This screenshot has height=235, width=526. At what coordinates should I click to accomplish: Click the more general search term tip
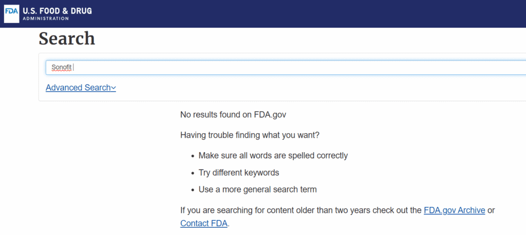258,189
